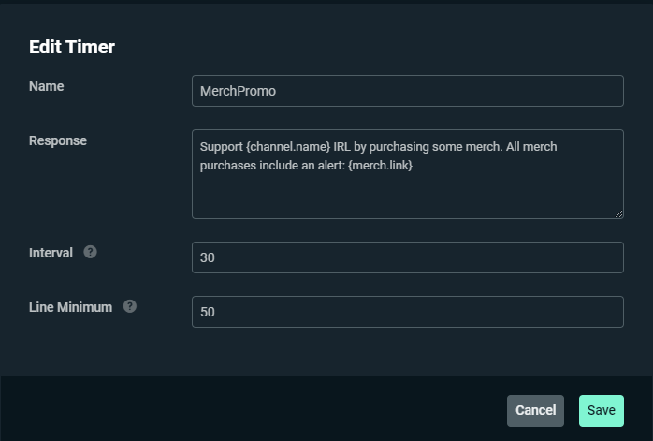The height and width of the screenshot is (441, 653).
Task: Click the Line Minimum label text
Action: (x=71, y=307)
